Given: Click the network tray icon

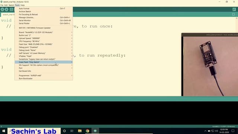Looking at the screenshot, I should click(213, 131).
